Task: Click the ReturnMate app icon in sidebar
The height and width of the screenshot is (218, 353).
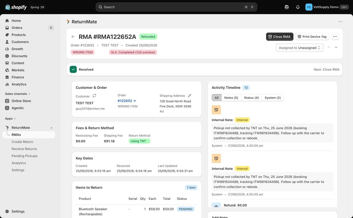Action: coord(7,128)
